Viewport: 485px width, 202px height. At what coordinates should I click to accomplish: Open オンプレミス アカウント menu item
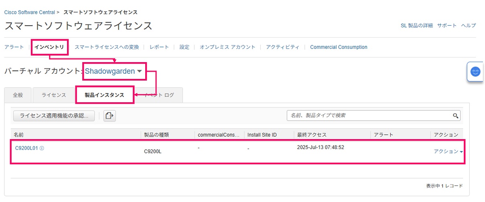click(x=227, y=47)
